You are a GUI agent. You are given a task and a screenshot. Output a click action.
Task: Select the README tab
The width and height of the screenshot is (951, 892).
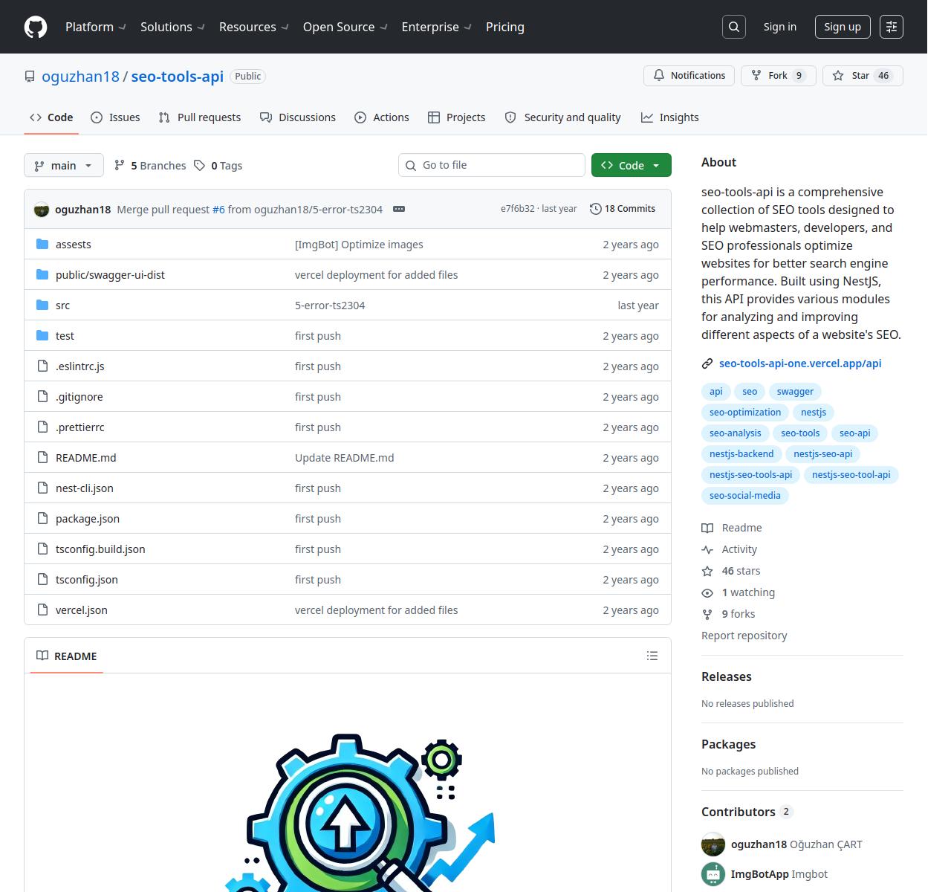coord(67,656)
